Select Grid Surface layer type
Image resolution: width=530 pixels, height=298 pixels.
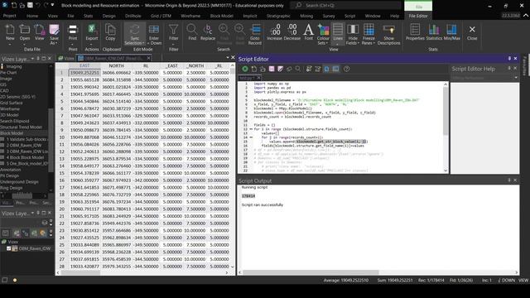[x=12, y=103]
